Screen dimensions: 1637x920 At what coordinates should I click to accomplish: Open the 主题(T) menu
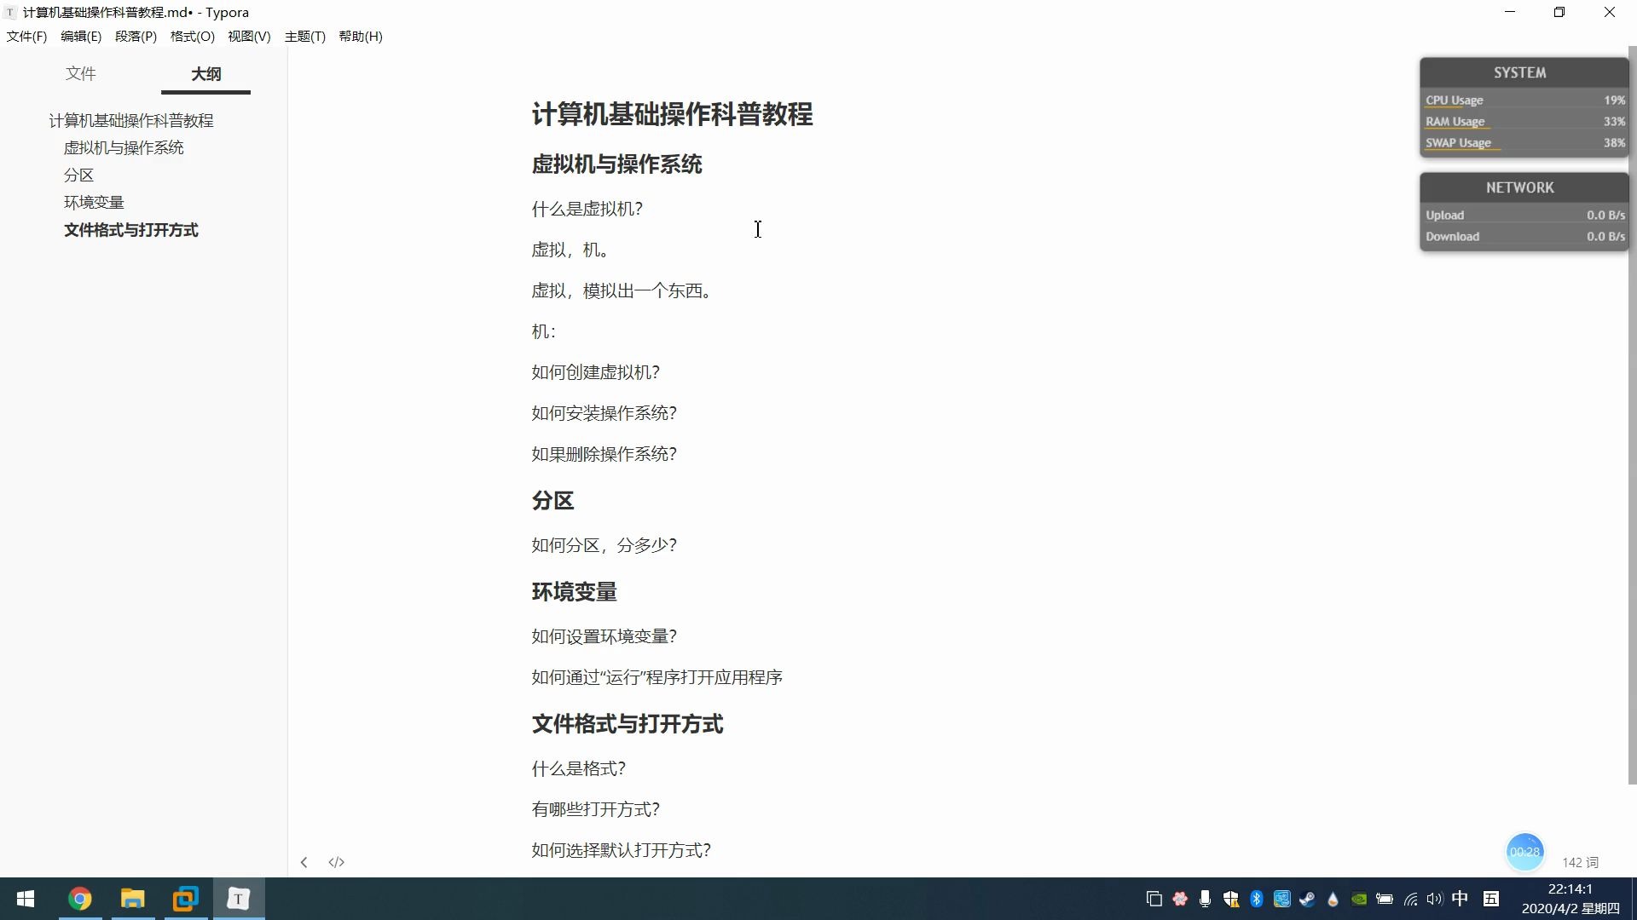point(304,36)
